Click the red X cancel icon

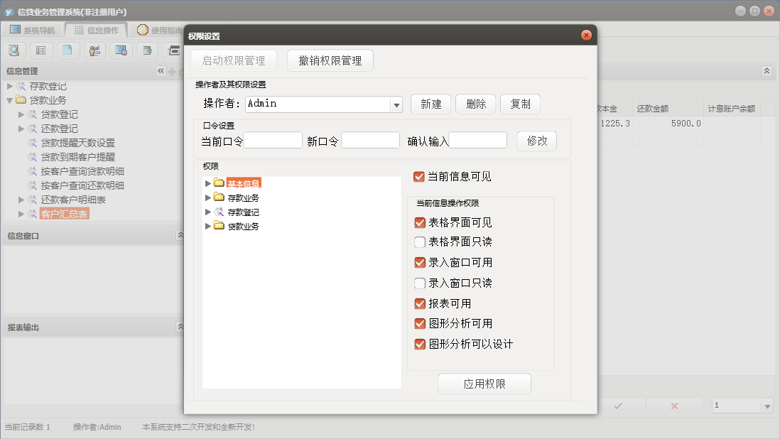675,406
